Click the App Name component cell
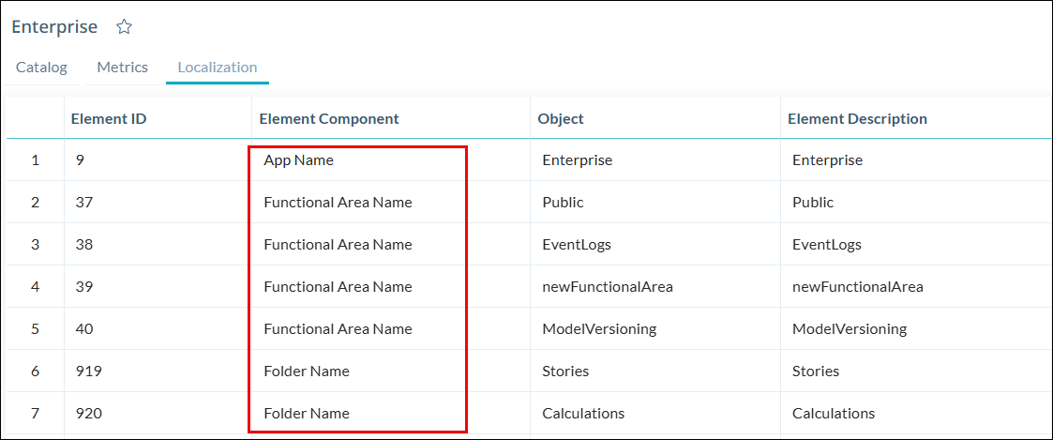 299,160
